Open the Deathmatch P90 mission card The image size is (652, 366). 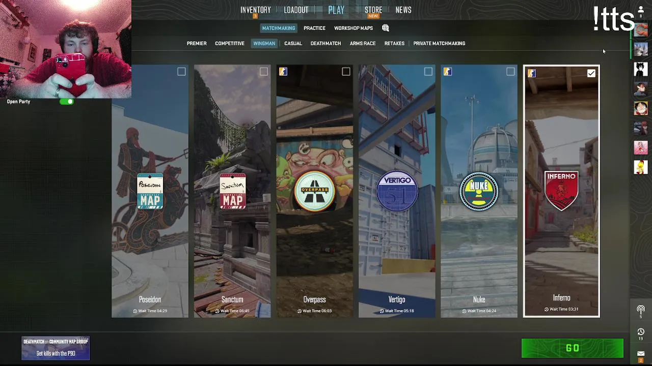[56, 348]
